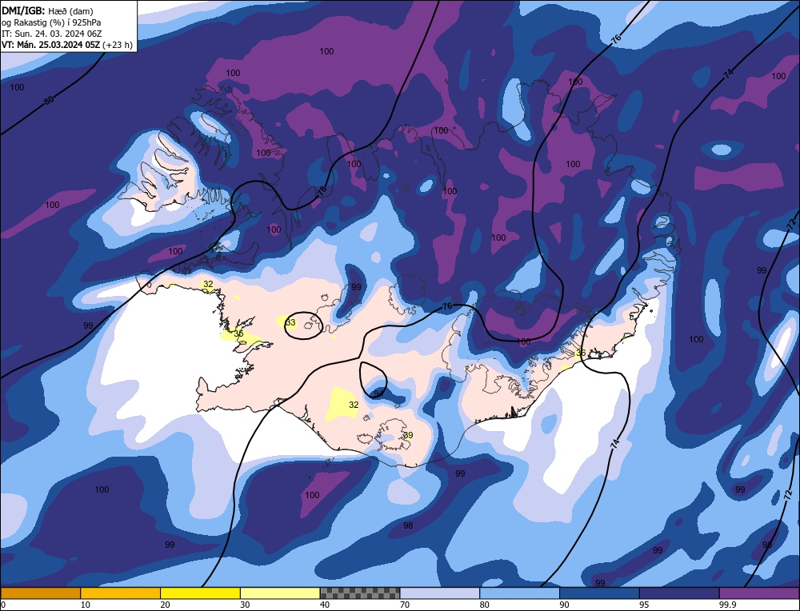
Task: Click the medium blue 90–95 legend swatch
Action: tap(599, 593)
